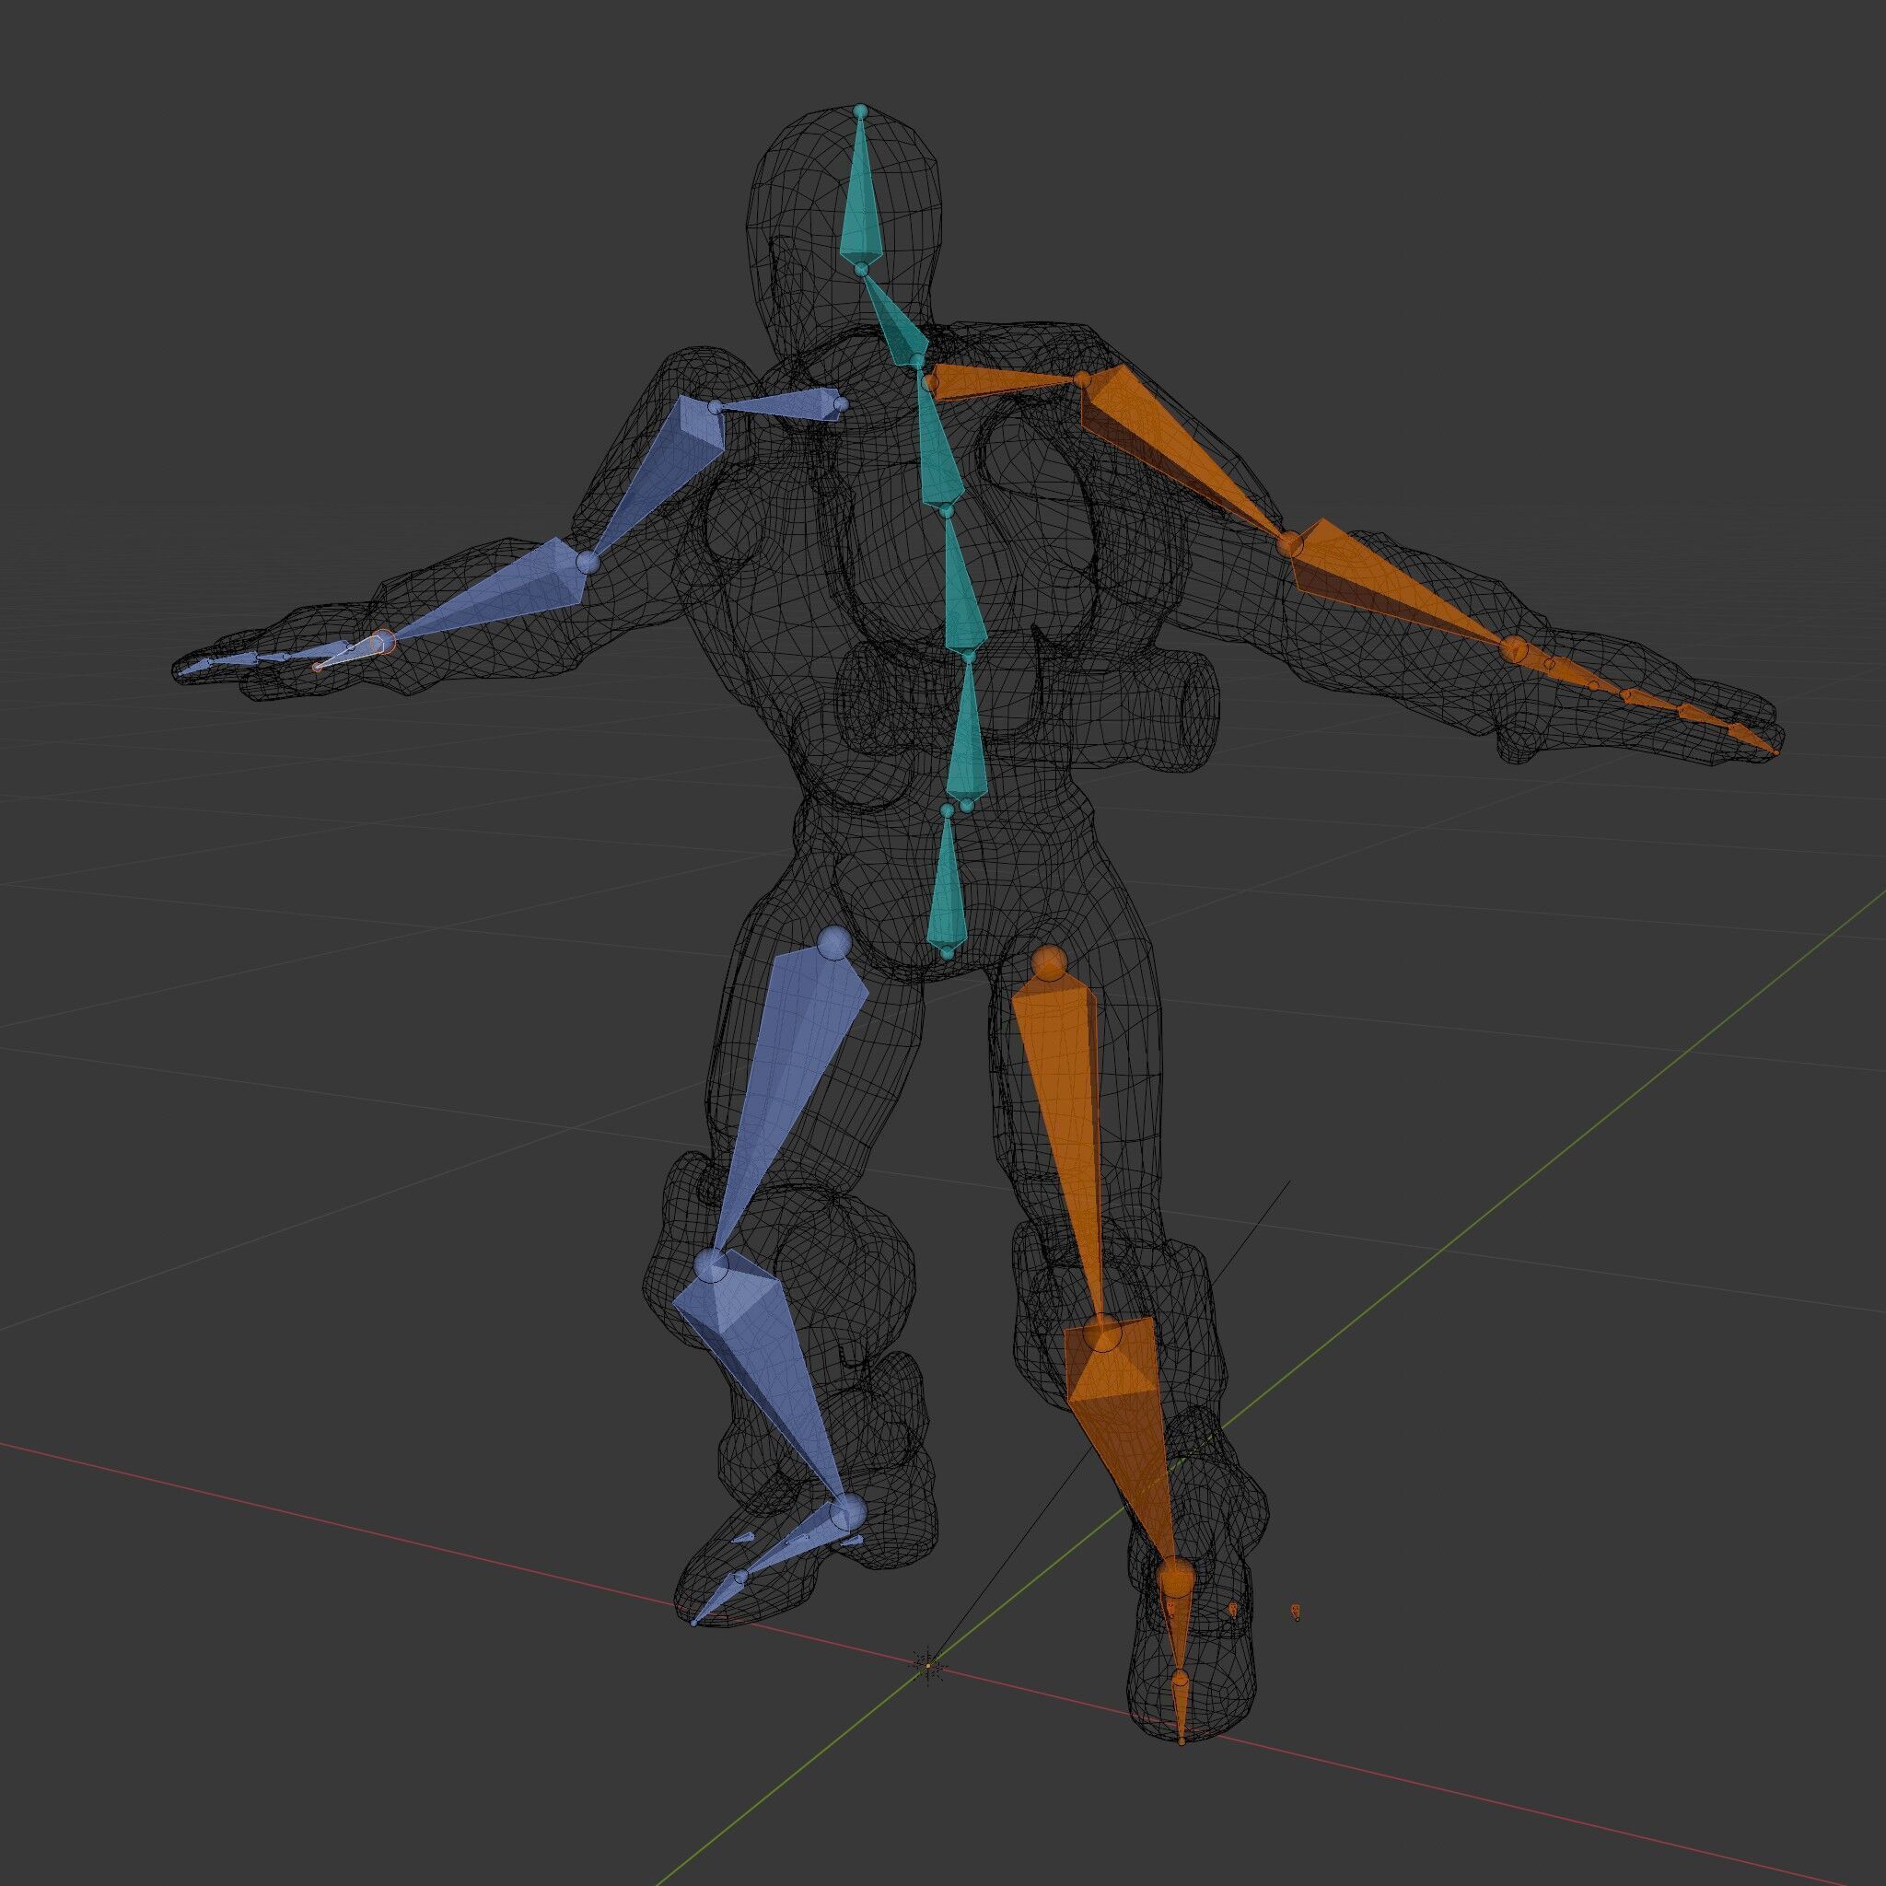Viewport: 1886px width, 1886px height.
Task: Click the blue hip joint sphere
Action: click(x=833, y=943)
